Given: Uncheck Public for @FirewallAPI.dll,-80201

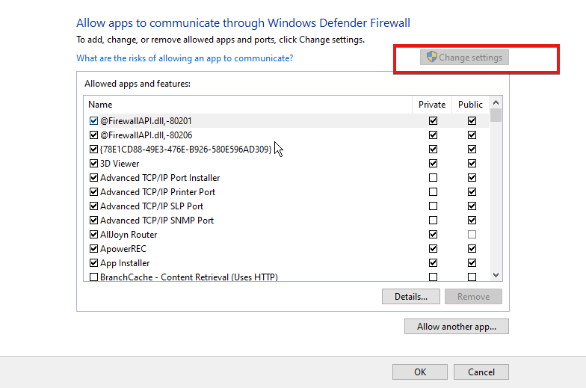Looking at the screenshot, I should tap(472, 121).
